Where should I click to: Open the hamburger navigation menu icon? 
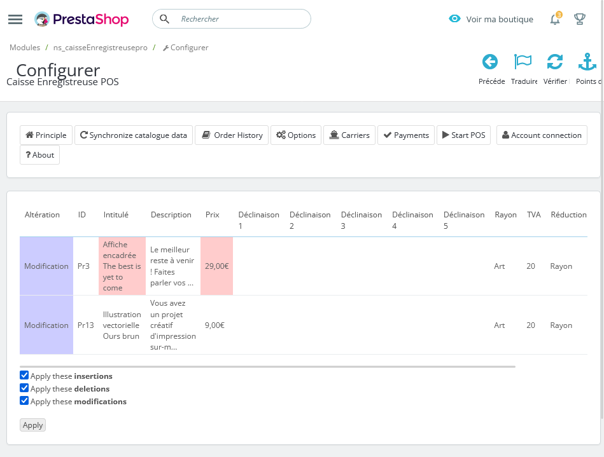tap(15, 18)
